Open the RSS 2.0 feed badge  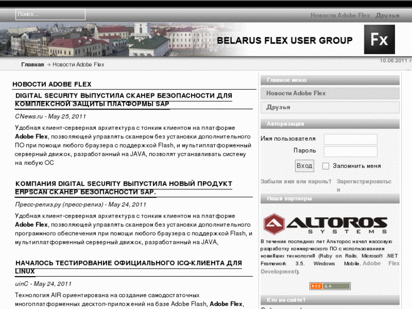pyautogui.click(x=330, y=286)
